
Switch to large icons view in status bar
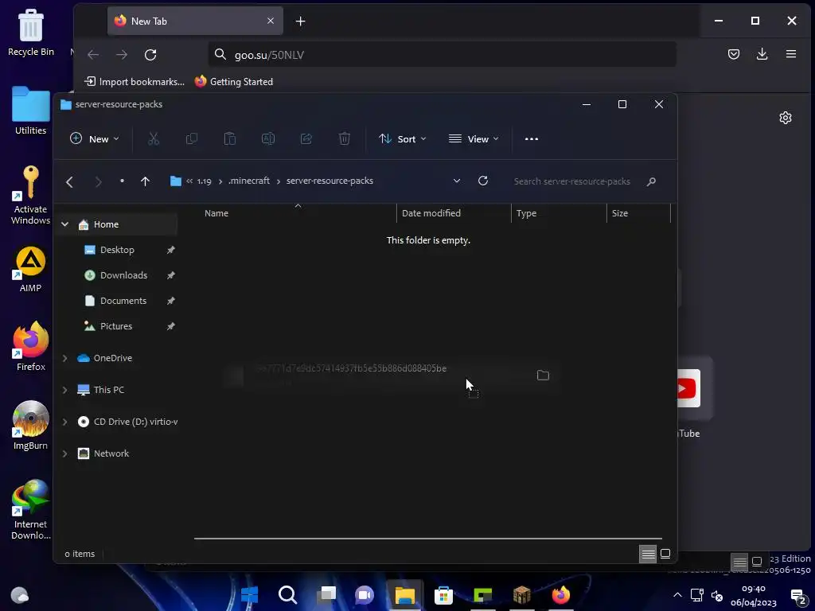665,554
